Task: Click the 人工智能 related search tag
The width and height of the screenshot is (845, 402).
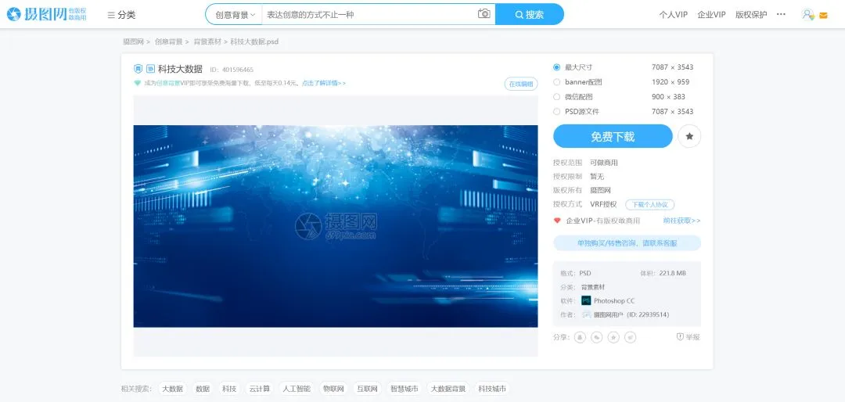Action: pyautogui.click(x=297, y=389)
